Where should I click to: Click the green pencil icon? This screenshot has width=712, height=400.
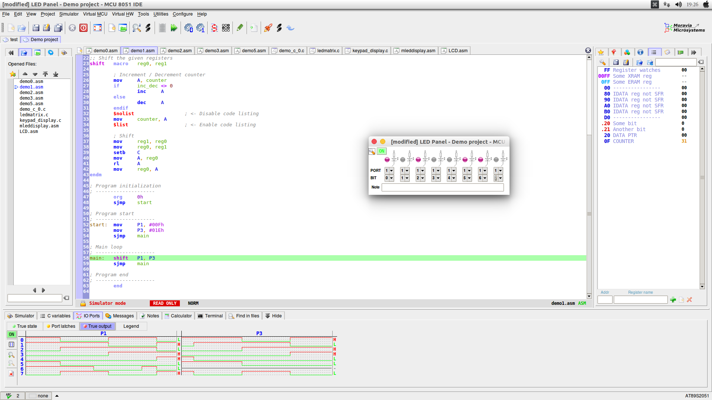(240, 28)
